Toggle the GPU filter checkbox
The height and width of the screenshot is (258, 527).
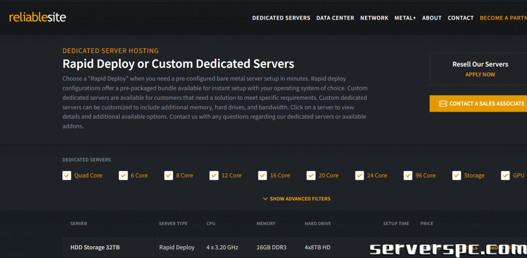[x=505, y=176]
